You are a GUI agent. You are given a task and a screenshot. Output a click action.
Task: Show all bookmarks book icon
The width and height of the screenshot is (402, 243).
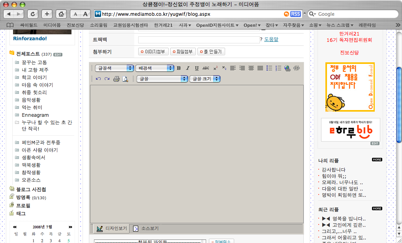pyautogui.click(x=10, y=25)
